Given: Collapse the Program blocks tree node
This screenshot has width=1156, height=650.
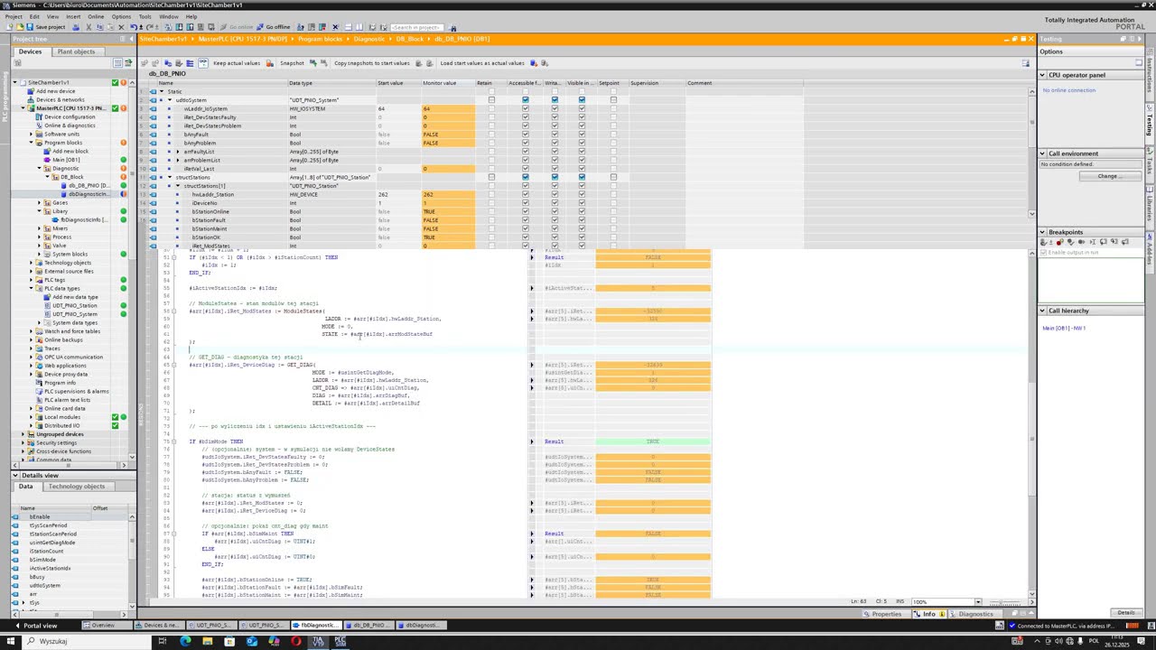Looking at the screenshot, I should coord(32,143).
